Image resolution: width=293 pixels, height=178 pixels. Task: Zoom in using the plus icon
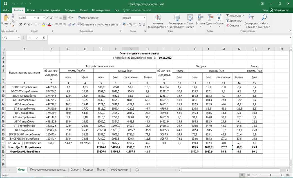281,175
